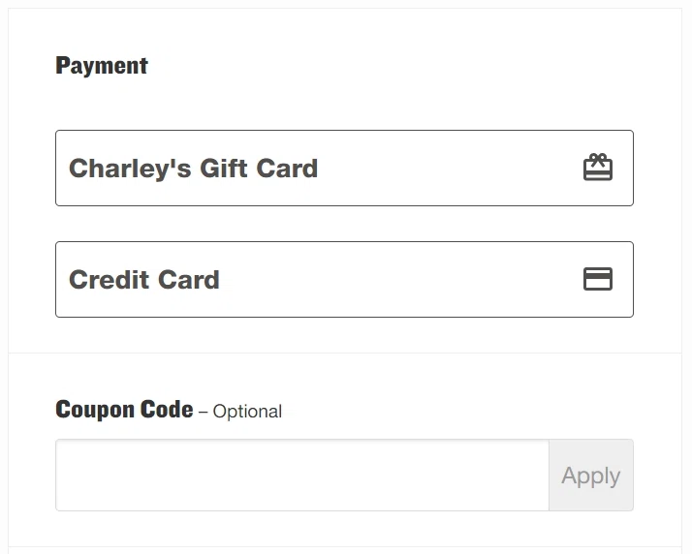692x554 pixels.
Task: Click the word "Payment" at top
Action: click(102, 66)
